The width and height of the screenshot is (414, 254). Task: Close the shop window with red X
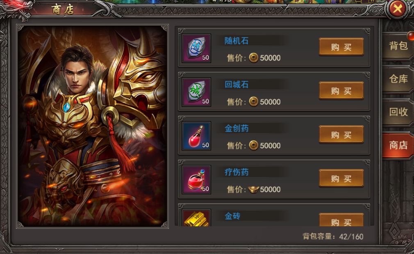[x=397, y=9]
